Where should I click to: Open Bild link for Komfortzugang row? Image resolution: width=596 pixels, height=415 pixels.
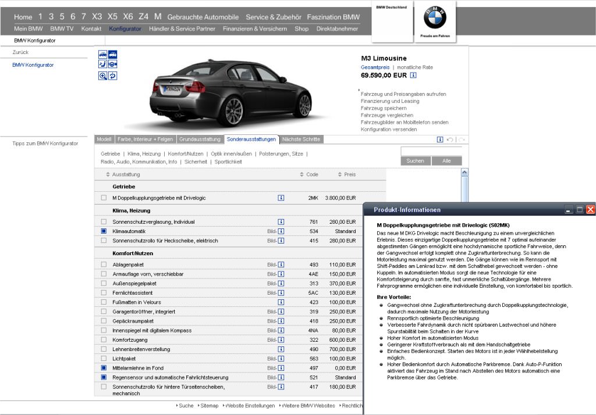271,340
